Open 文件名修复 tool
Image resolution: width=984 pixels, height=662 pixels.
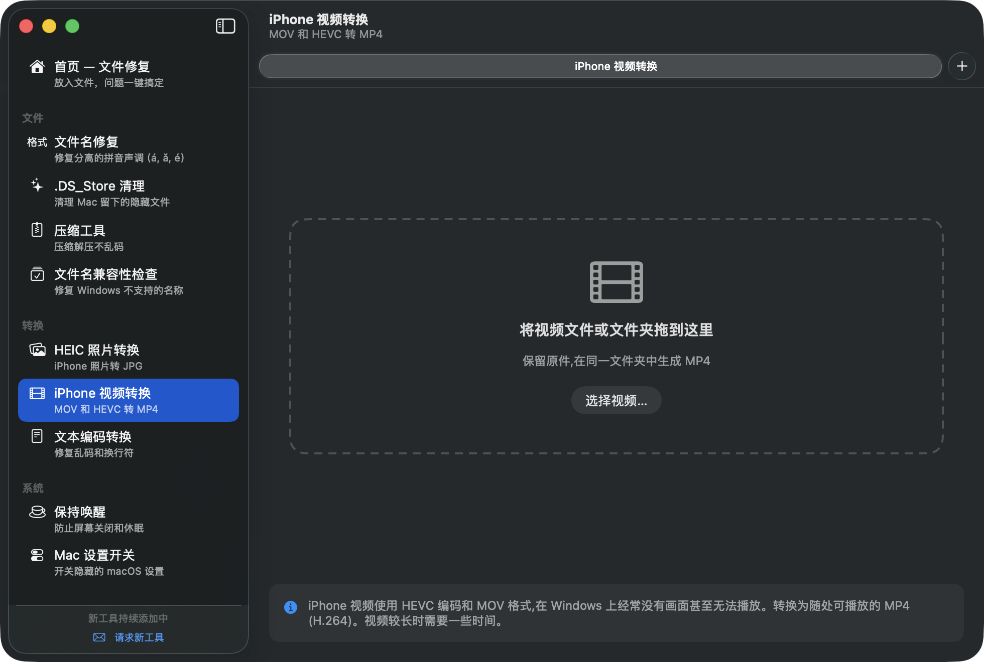click(x=129, y=149)
